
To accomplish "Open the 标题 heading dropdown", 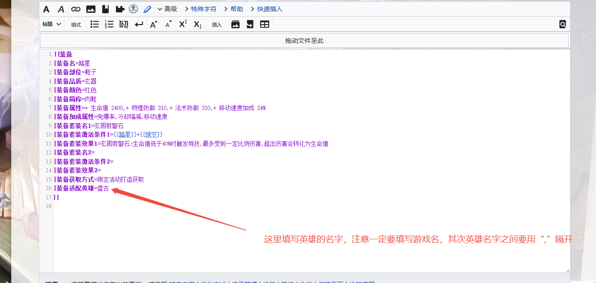I will click(x=52, y=24).
